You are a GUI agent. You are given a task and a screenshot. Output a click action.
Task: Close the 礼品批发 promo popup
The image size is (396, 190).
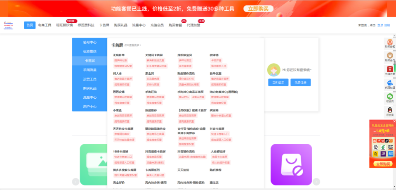click(x=394, y=121)
